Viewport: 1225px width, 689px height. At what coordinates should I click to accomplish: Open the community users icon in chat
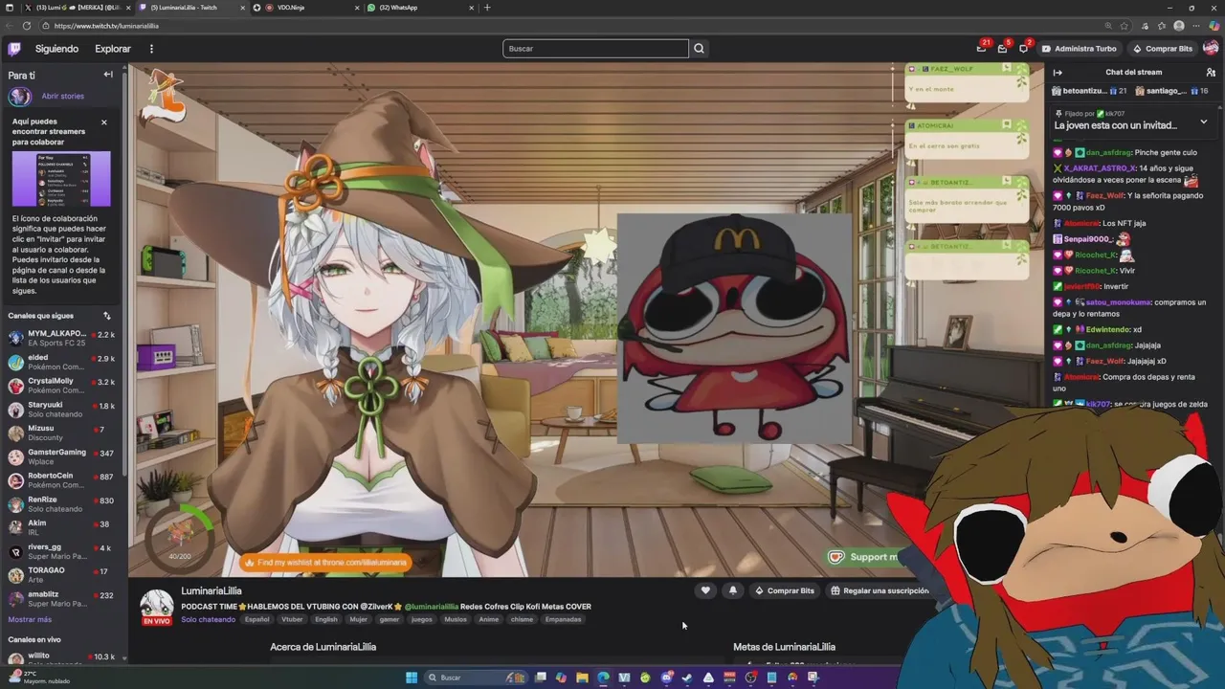[x=1211, y=73]
